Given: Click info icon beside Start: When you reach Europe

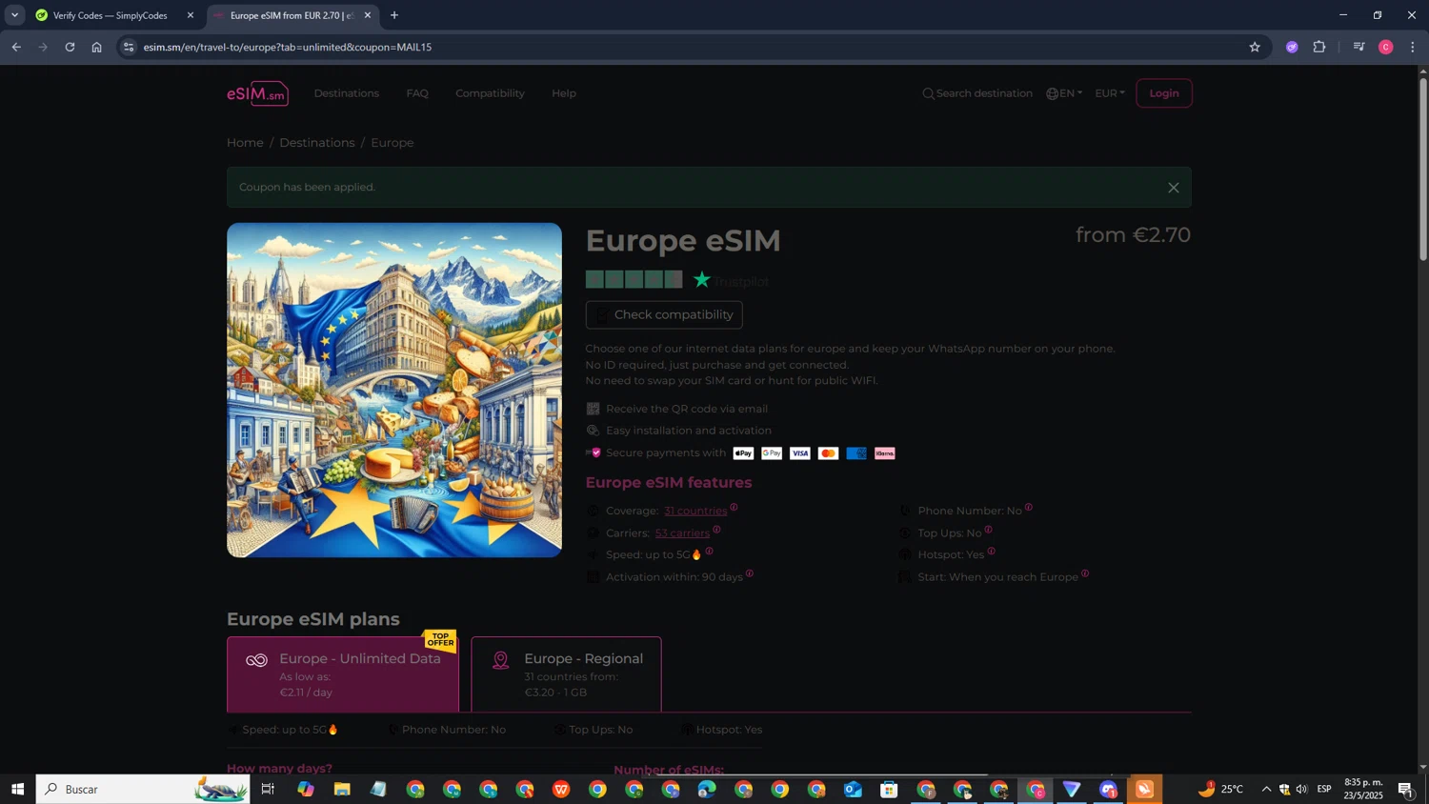Looking at the screenshot, I should pos(1085,573).
